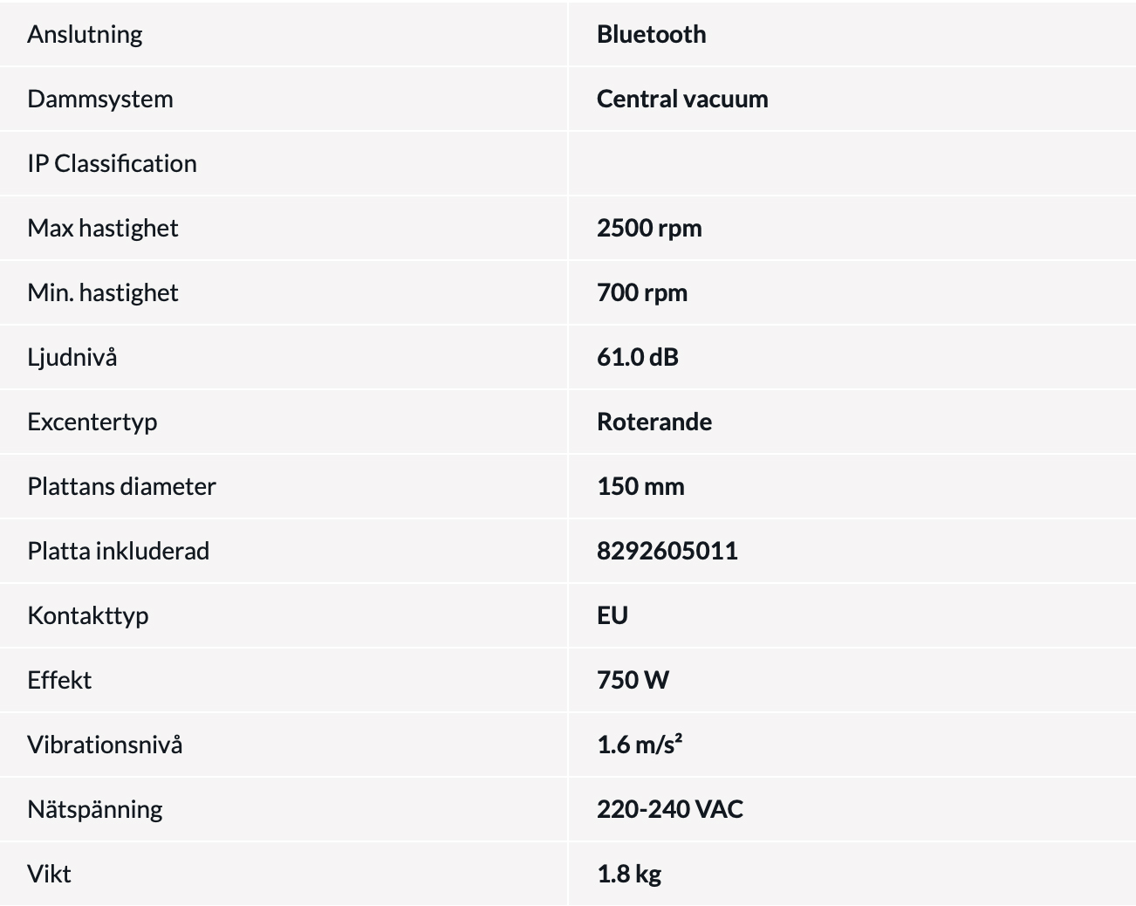Click the EU plug type value

612,615
